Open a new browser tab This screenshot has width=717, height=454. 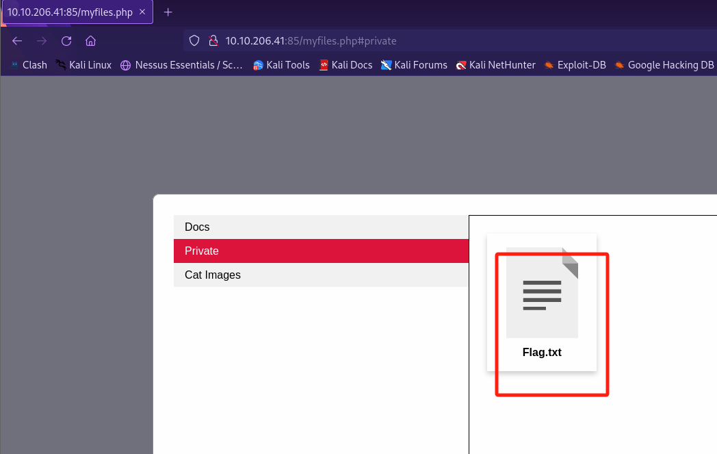click(168, 12)
